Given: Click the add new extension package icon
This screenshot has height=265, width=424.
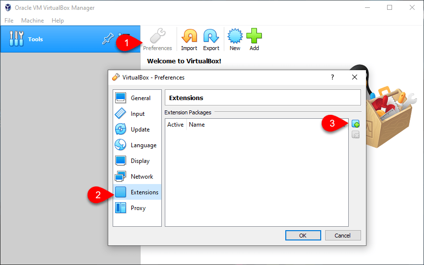Looking at the screenshot, I should [356, 124].
